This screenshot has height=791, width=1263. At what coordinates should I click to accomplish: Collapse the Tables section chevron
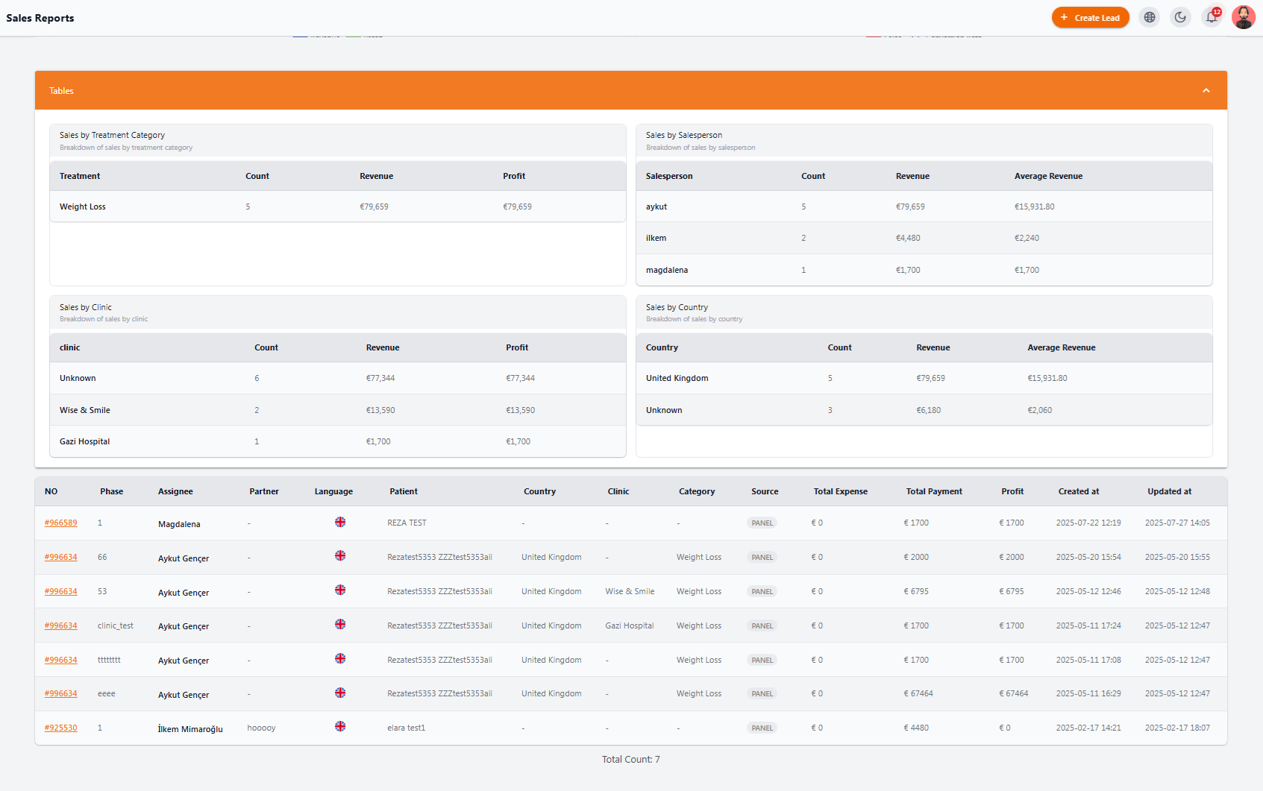pyautogui.click(x=1206, y=90)
